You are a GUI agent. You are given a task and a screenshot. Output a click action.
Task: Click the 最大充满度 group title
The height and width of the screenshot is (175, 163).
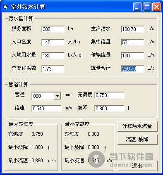coord(21,124)
